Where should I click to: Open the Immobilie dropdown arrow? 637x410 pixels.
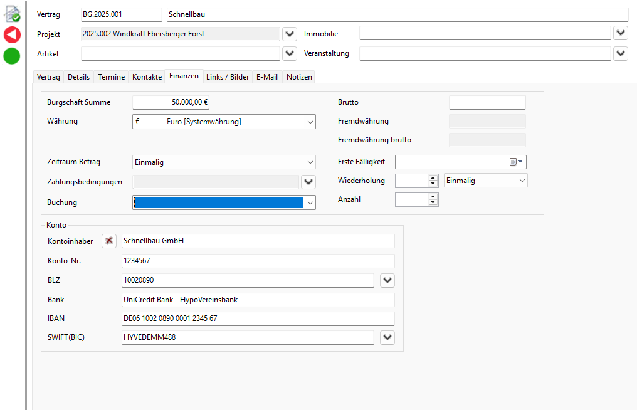point(621,33)
